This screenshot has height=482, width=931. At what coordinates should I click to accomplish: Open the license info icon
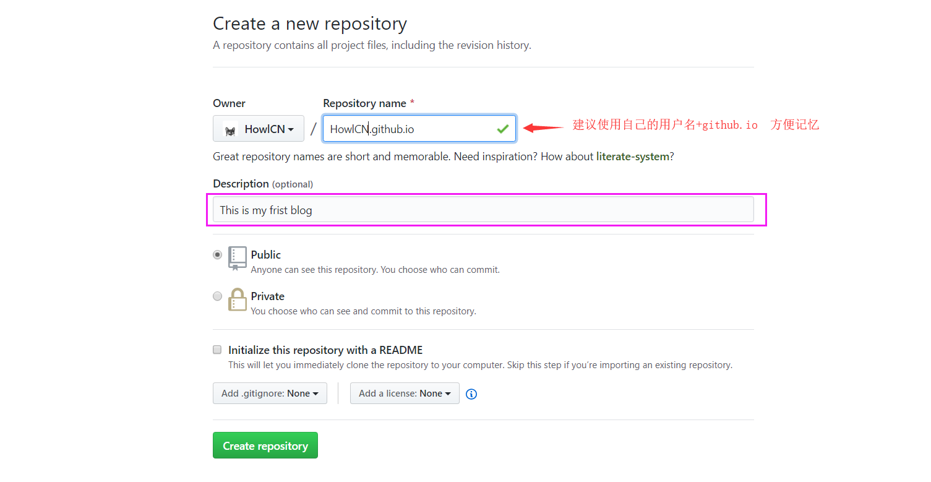click(x=471, y=394)
